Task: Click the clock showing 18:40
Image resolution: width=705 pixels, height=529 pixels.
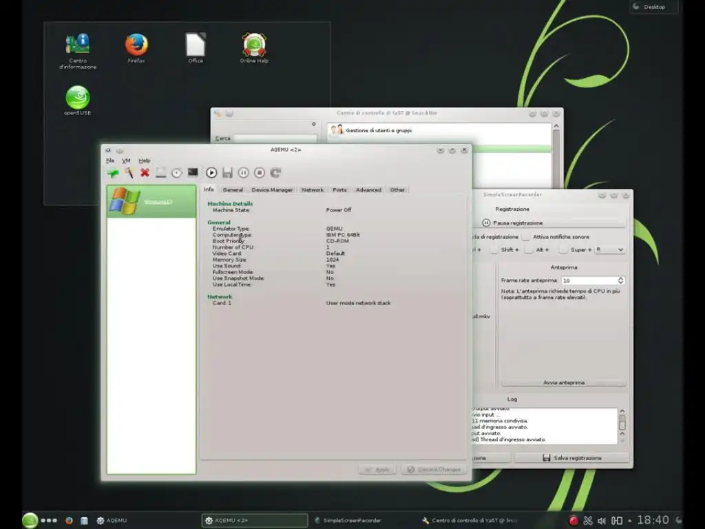Action: click(x=653, y=521)
